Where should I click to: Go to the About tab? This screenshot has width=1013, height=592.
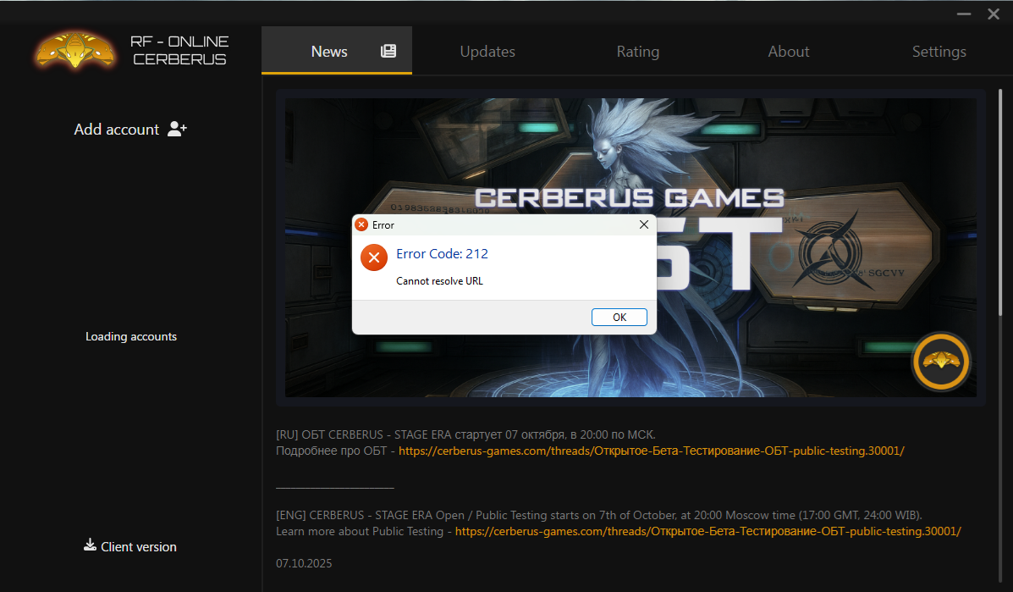(788, 52)
